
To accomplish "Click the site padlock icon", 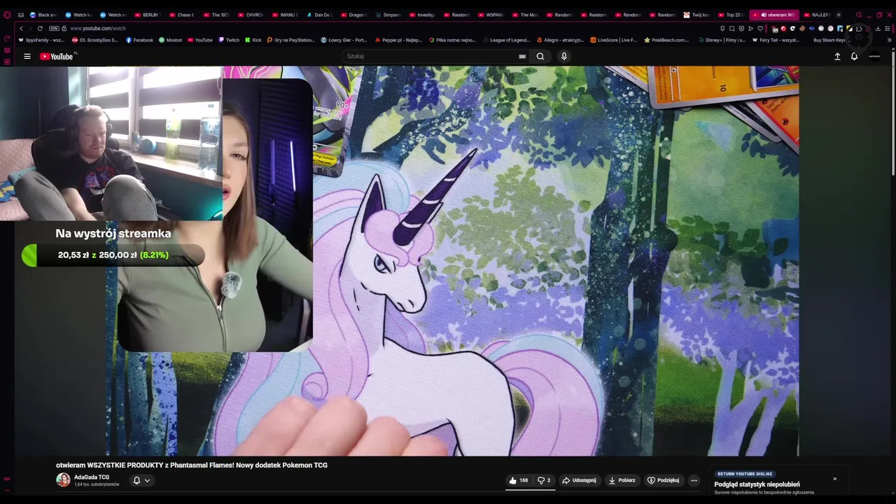I will click(x=64, y=28).
